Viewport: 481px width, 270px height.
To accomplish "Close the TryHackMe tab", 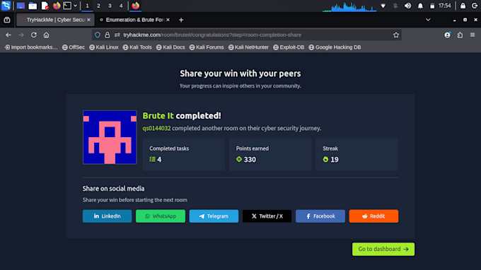I will [88, 20].
